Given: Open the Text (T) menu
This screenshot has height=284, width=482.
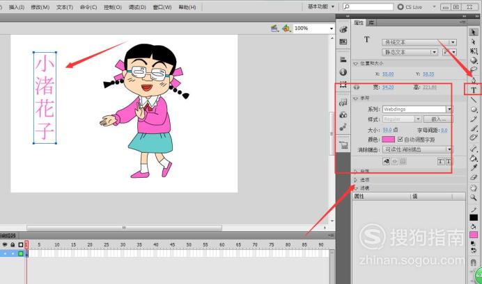Looking at the screenshot, I should tap(65, 7).
